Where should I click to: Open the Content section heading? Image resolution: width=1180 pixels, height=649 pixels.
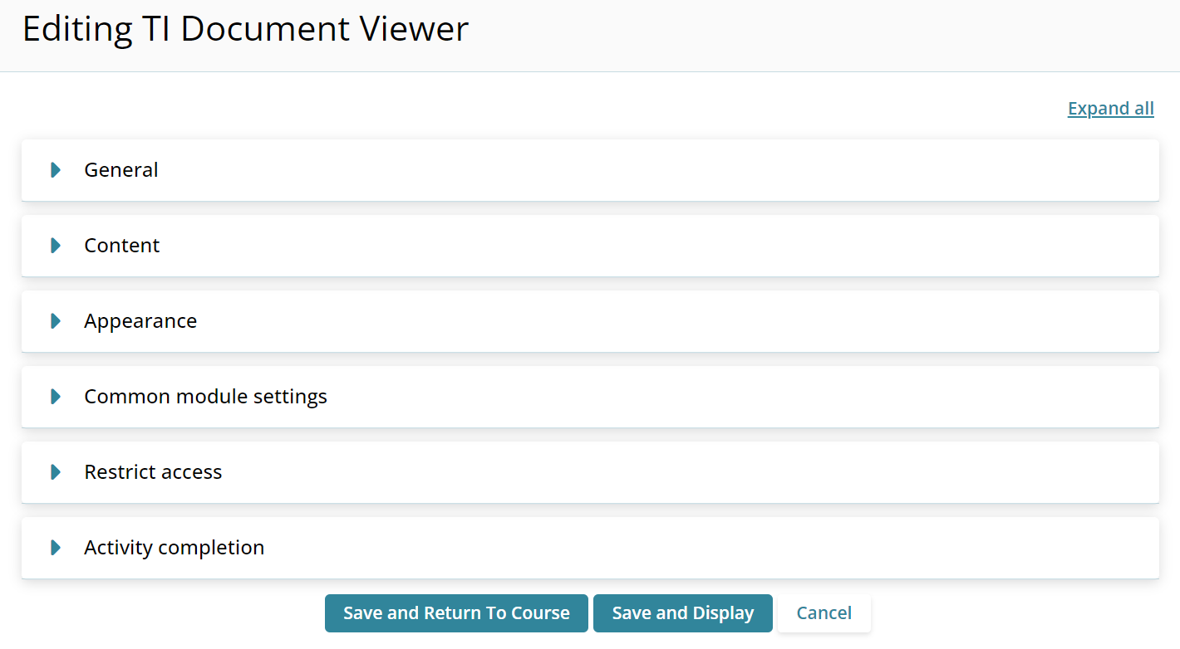pyautogui.click(x=122, y=246)
